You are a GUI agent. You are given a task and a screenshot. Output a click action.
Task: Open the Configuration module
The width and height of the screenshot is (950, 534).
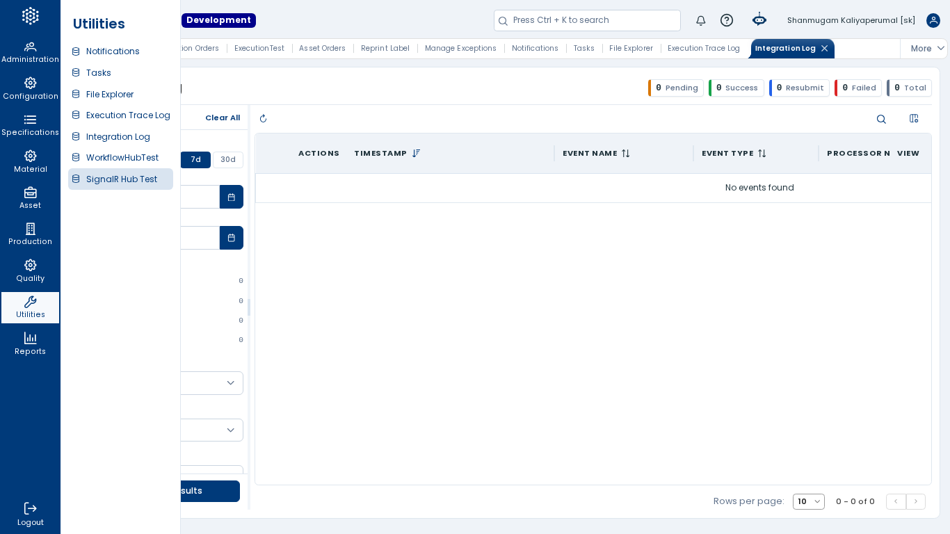(x=30, y=89)
